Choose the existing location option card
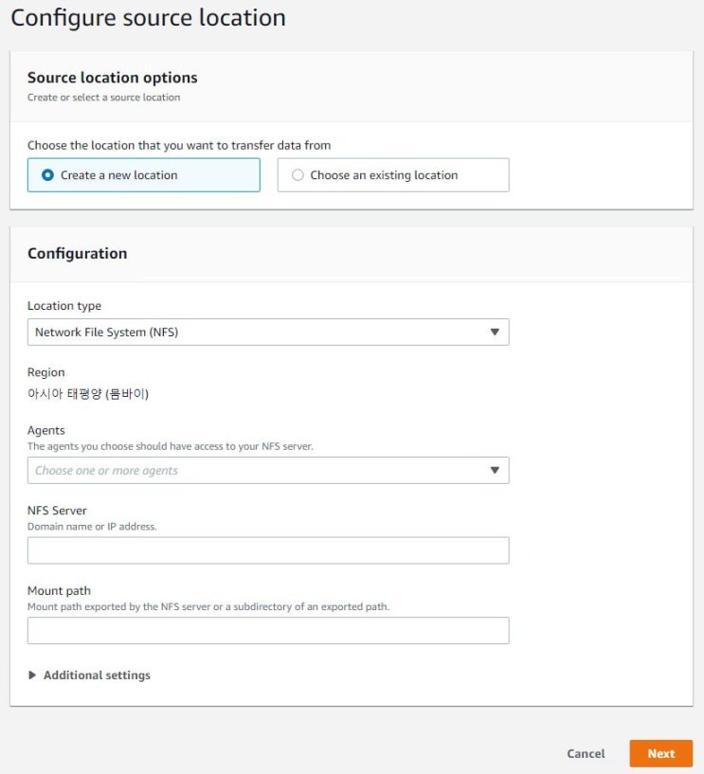The width and height of the screenshot is (704, 774). [393, 174]
